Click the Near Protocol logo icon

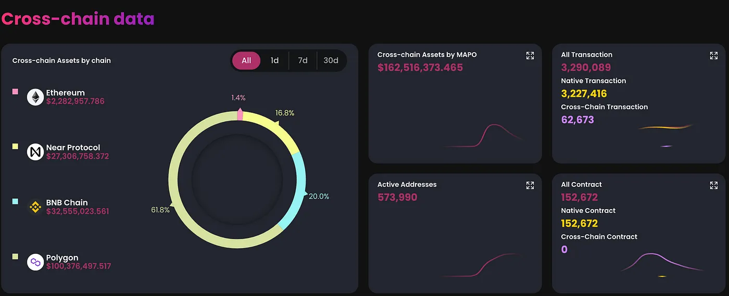pos(35,152)
